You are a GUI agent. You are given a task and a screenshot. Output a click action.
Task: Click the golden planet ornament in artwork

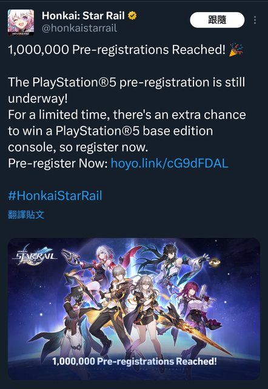pos(215,263)
